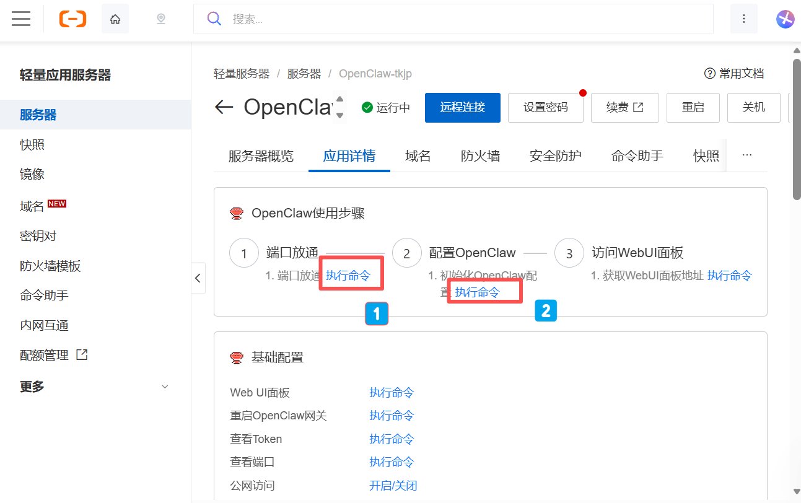The image size is (801, 503).
Task: Switch server with the OpenClaw up-down arrows
Action: point(339,107)
